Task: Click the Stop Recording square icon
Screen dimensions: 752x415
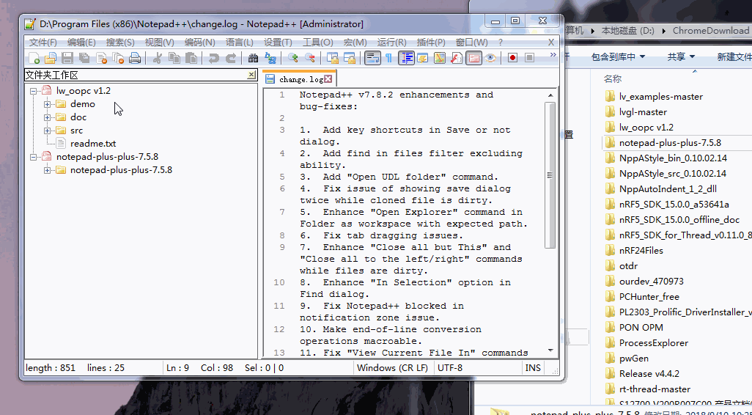Action: pyautogui.click(x=529, y=58)
